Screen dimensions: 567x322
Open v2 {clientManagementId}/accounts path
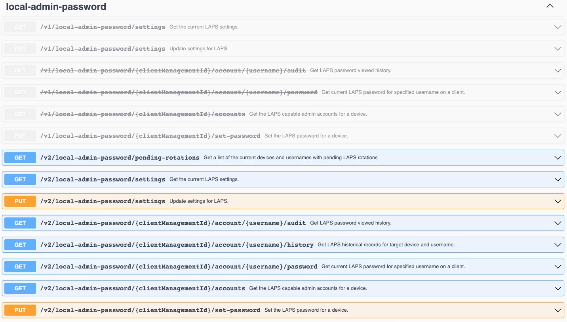143,288
